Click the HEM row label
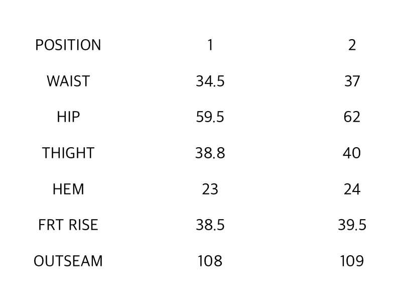 pos(68,189)
